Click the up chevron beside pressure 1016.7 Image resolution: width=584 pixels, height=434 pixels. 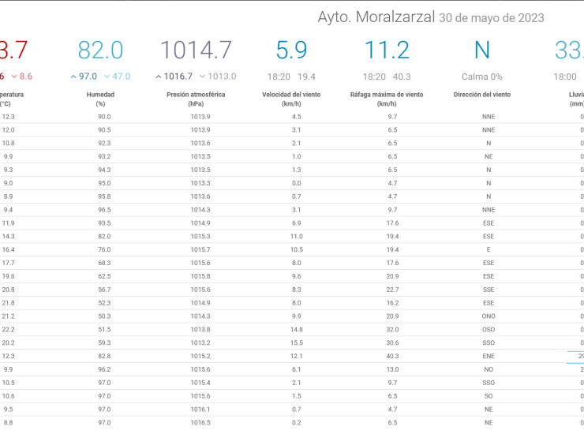coord(159,77)
